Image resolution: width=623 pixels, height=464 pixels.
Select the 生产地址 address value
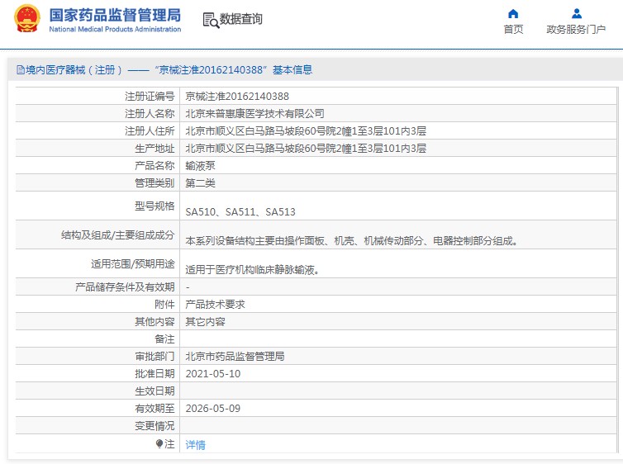[x=306, y=149]
